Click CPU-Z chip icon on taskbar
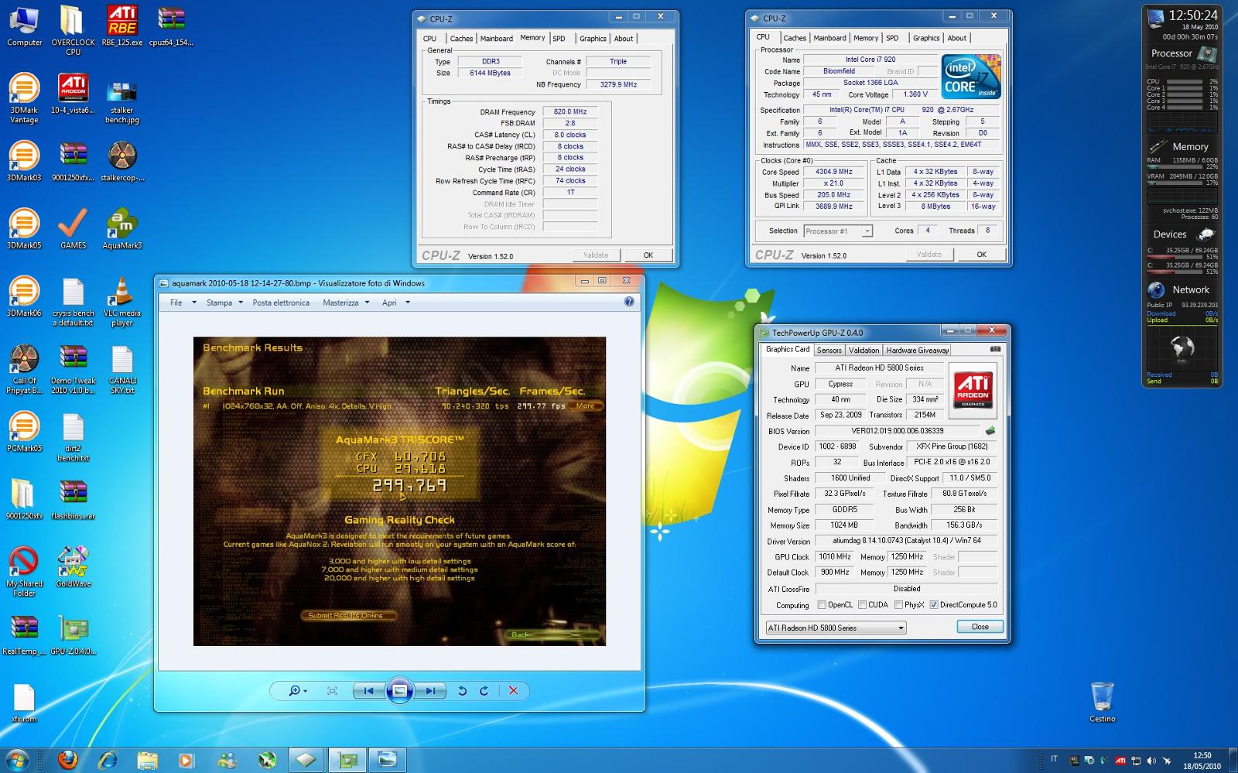 306,760
